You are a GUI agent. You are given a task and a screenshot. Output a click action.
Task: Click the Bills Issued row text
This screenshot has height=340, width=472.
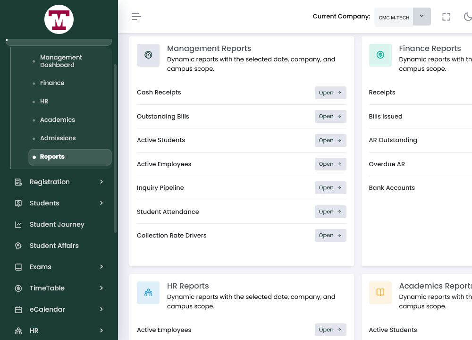click(x=385, y=116)
